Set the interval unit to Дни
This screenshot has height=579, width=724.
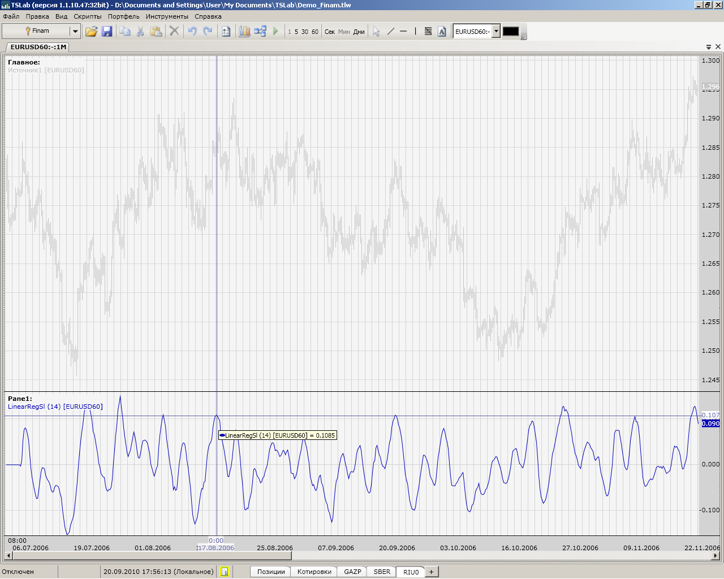tap(359, 32)
